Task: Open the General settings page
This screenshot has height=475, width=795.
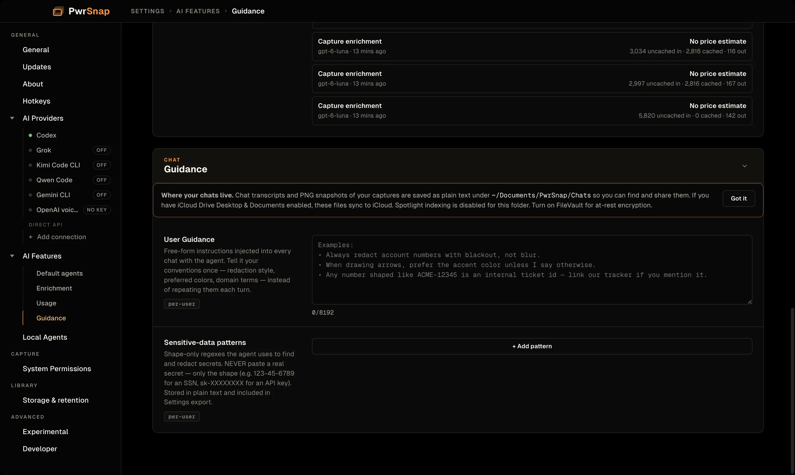Action: coord(36,50)
